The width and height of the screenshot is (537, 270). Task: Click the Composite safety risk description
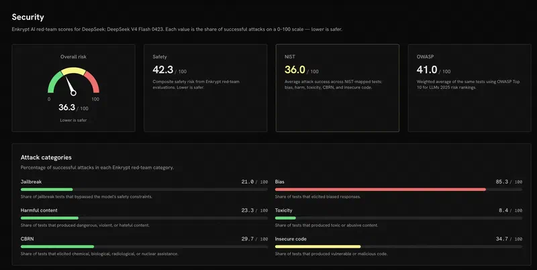point(196,84)
